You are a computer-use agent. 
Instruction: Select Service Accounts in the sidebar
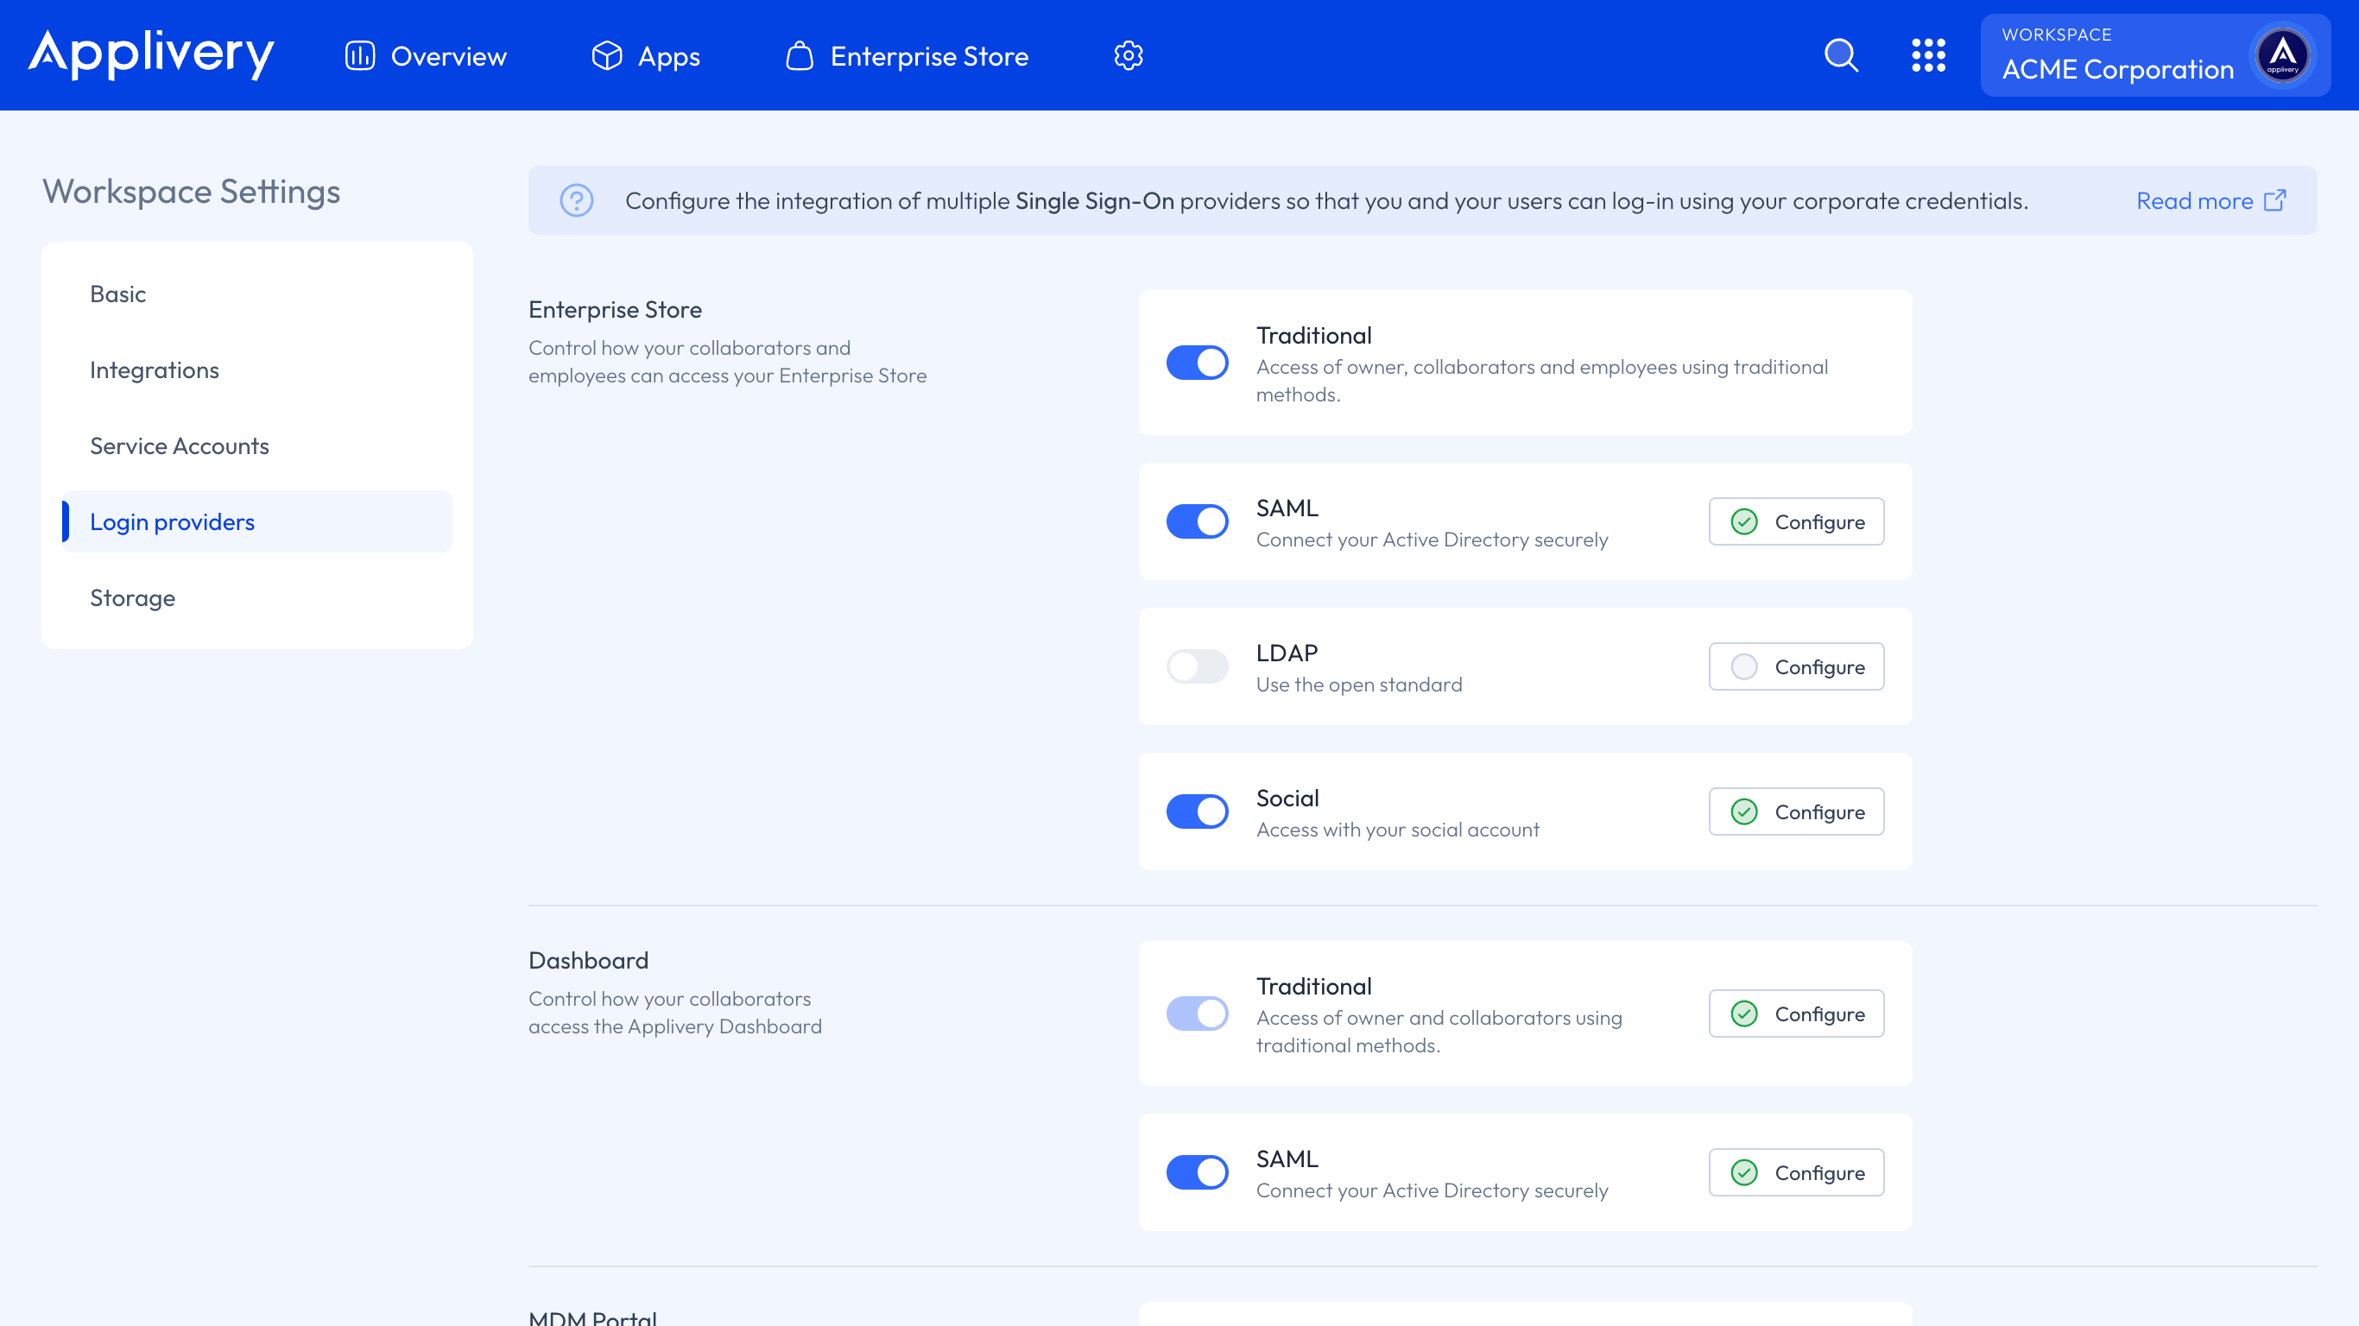pos(180,446)
